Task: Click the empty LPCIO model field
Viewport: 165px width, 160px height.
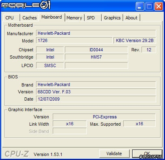Action: tap(96, 65)
